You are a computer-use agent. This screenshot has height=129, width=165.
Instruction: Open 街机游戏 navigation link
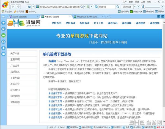84,23
